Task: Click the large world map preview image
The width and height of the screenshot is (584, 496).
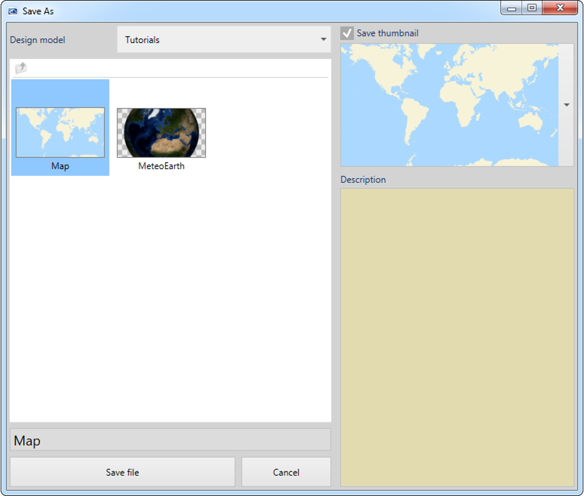Action: click(x=450, y=105)
